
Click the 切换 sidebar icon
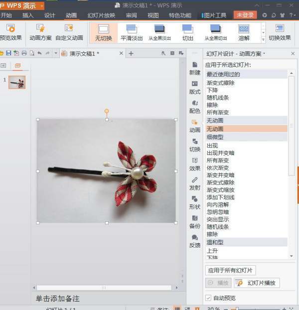[x=195, y=145]
